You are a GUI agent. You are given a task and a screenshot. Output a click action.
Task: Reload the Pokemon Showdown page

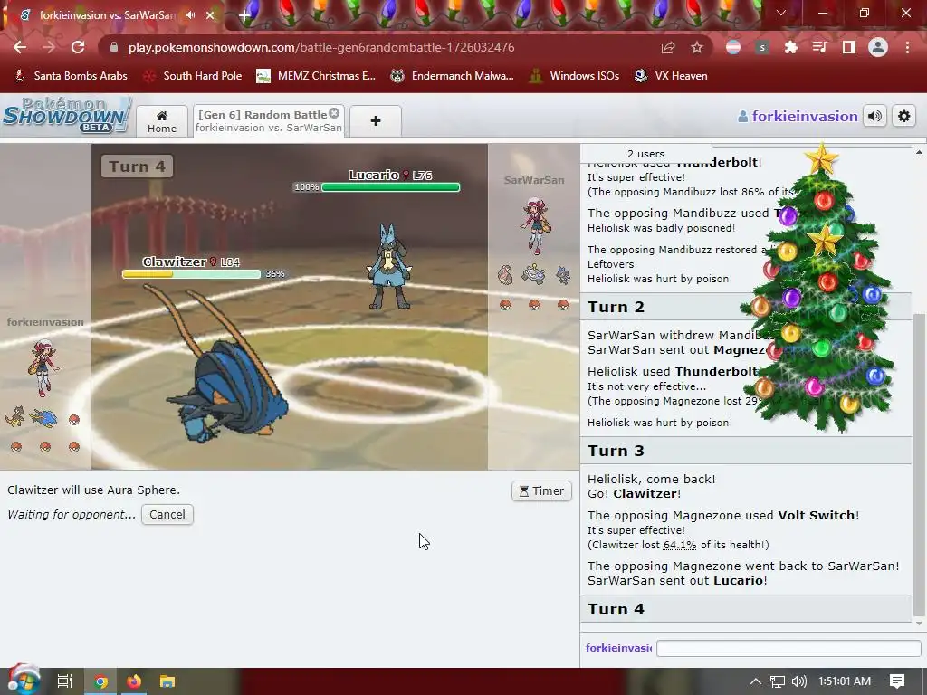[78, 47]
